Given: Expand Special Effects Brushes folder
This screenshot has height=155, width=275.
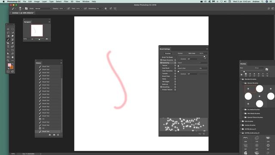Looking at the screenshot, I should (243, 117).
